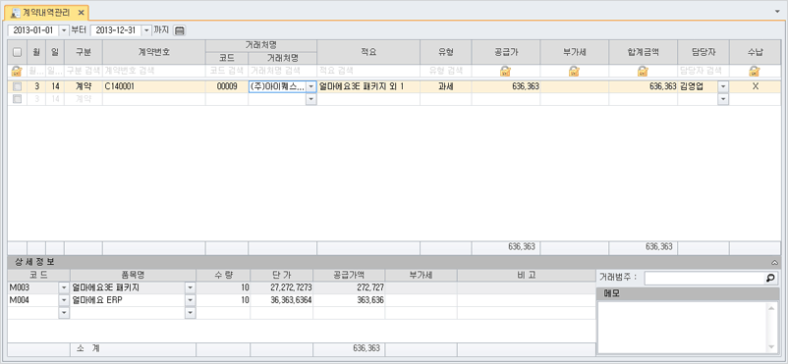Select the 계약내역관리 tab
Viewport: 788px width, 364px height.
(46, 13)
